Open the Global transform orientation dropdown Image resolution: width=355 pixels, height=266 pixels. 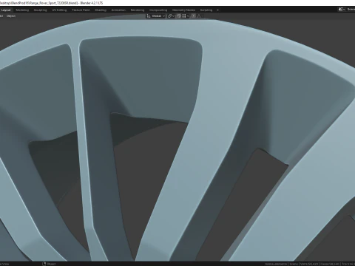click(156, 16)
